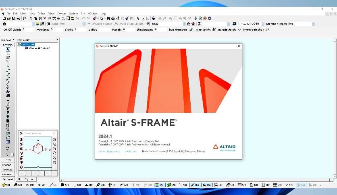The image size is (337, 195).
Task: Click the Unlocked Grids button
Action: coord(100,24)
